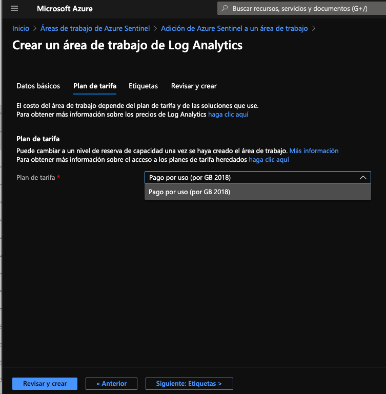The width and height of the screenshot is (386, 394).
Task: Open Adición de Azure Sentinel breadcrumb
Action: (234, 28)
